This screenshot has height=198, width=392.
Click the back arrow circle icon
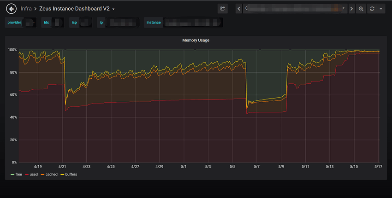tap(11, 9)
